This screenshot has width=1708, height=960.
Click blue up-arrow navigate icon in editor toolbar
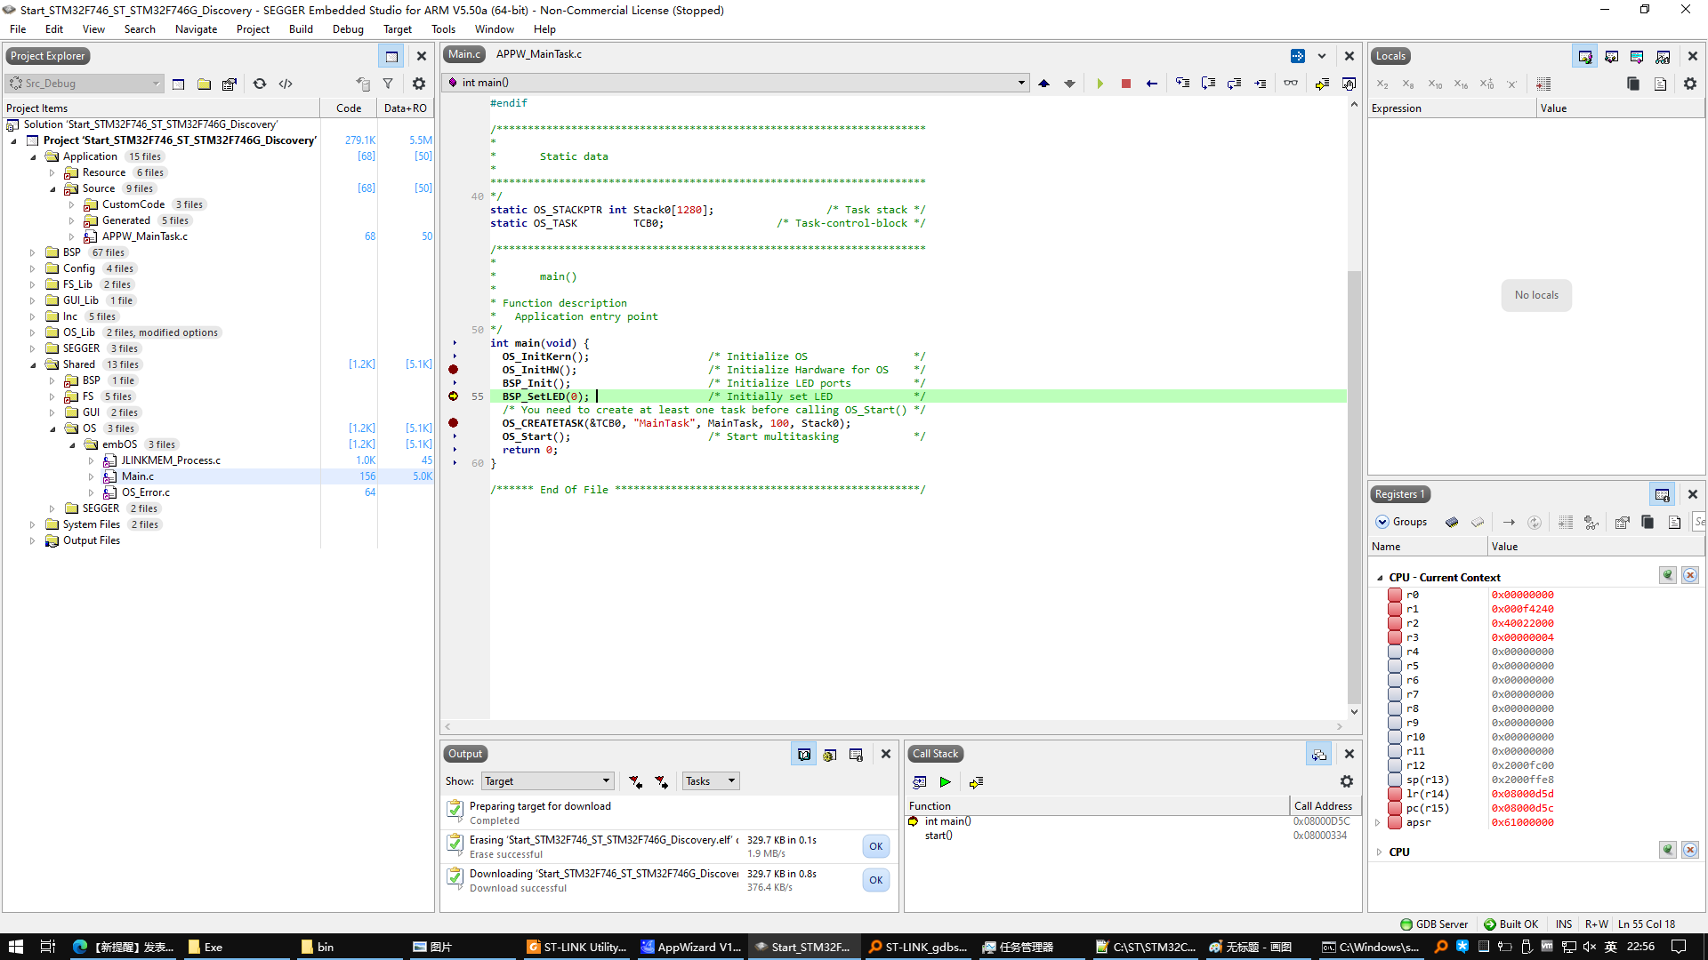click(x=1043, y=84)
